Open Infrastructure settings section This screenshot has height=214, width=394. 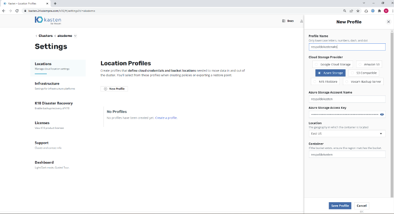[x=55, y=86]
